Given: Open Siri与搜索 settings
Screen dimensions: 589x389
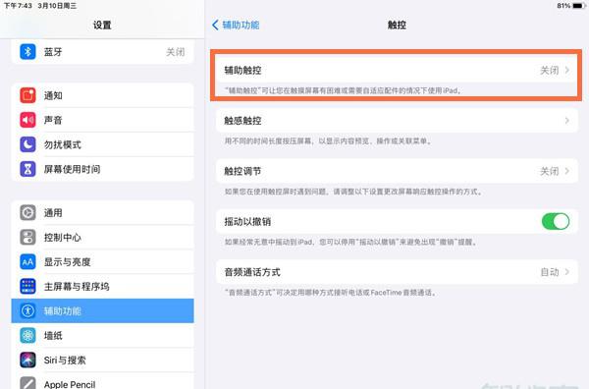Looking at the screenshot, I should coord(102,361).
